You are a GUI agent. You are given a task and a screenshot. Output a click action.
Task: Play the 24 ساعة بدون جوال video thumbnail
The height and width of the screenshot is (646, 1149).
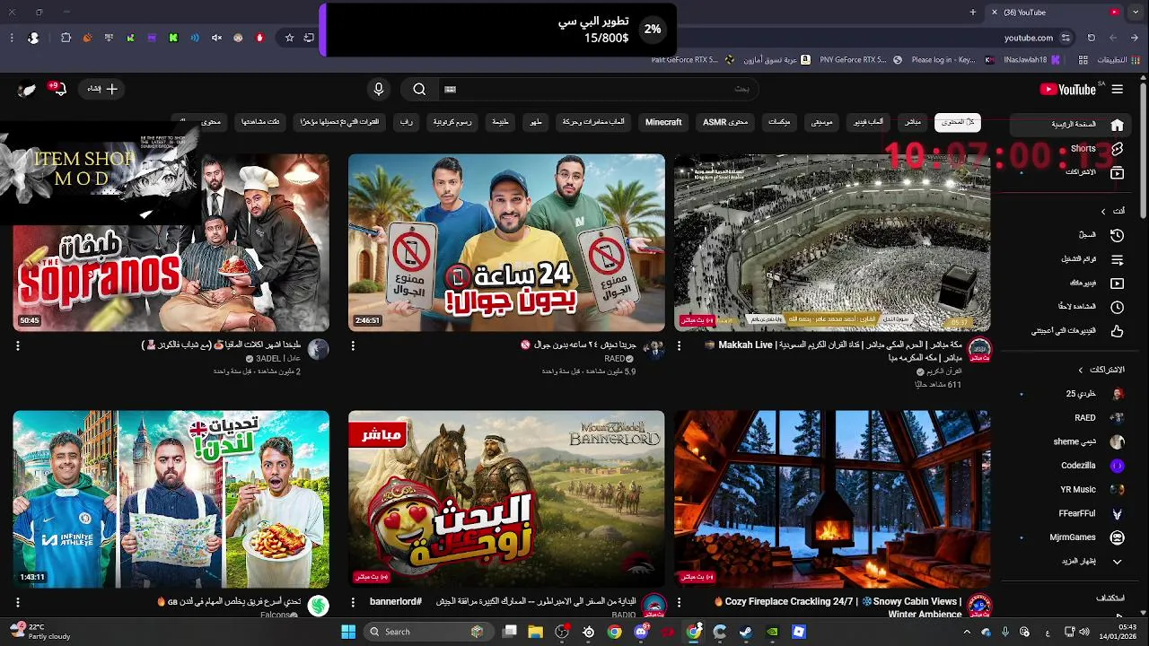506,242
